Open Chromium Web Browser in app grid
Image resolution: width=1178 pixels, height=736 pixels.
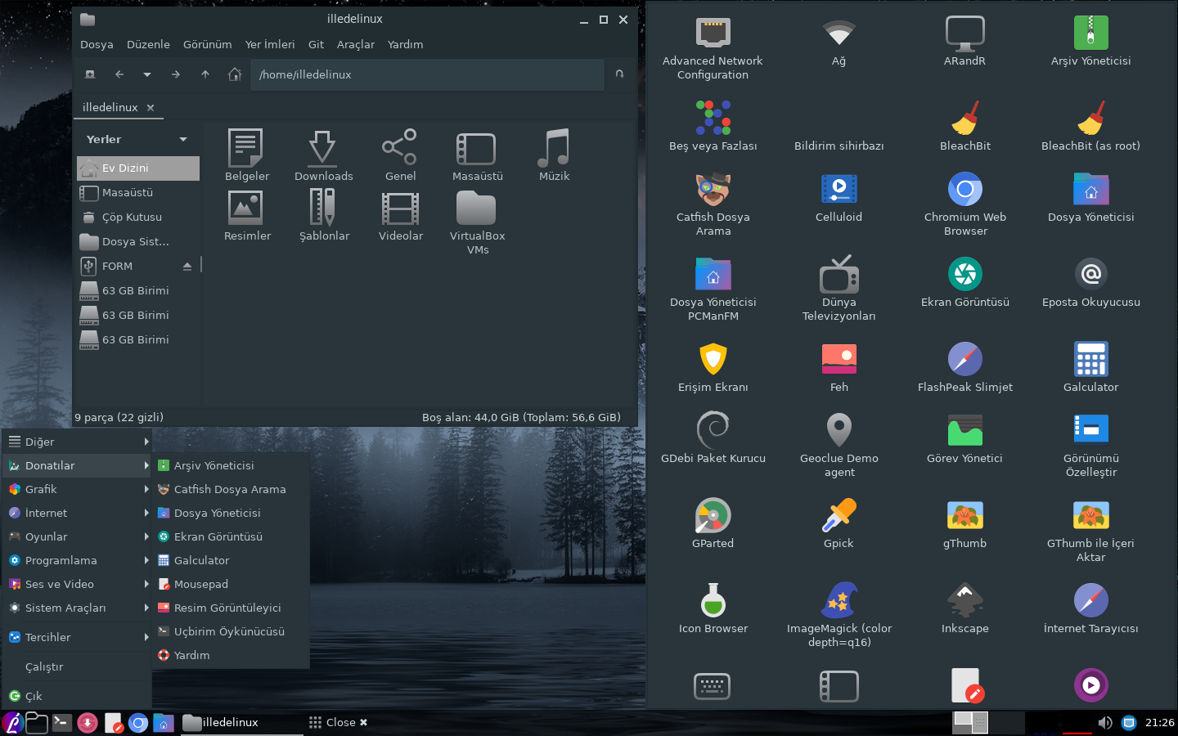(964, 204)
